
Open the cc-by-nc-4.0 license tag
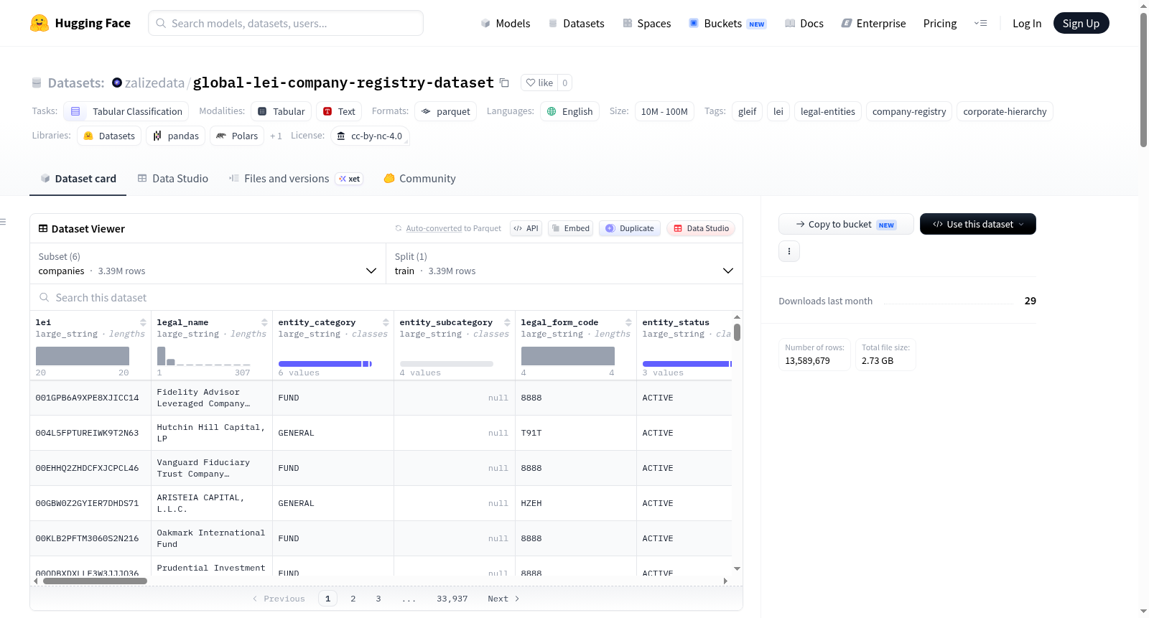[370, 136]
